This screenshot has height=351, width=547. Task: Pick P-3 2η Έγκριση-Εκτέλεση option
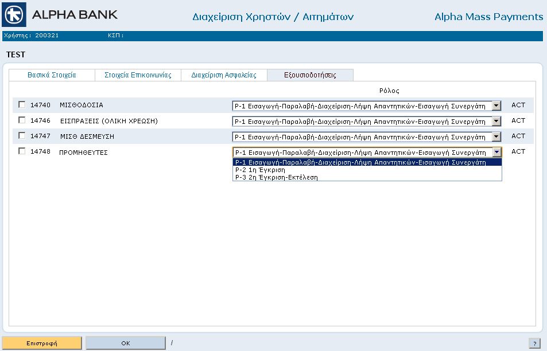[367, 177]
